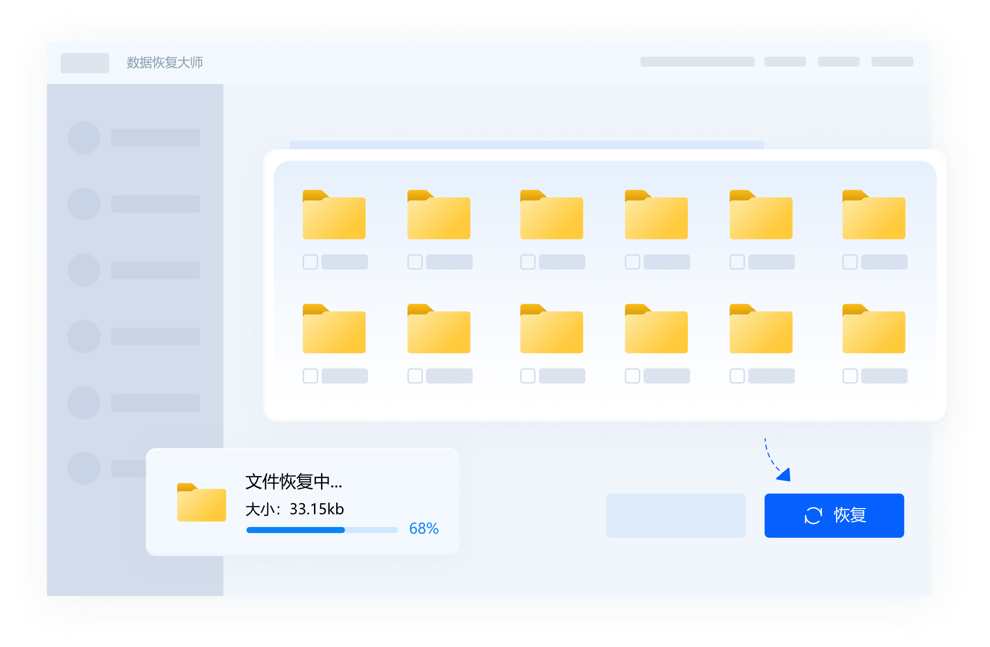Click the third placeholder item in the top bar
The width and height of the screenshot is (990, 647).
coord(839,62)
